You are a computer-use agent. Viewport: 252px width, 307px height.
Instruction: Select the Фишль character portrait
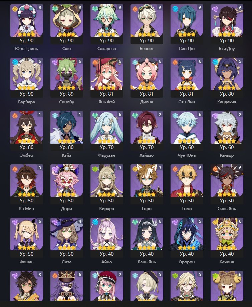[x=26, y=234]
